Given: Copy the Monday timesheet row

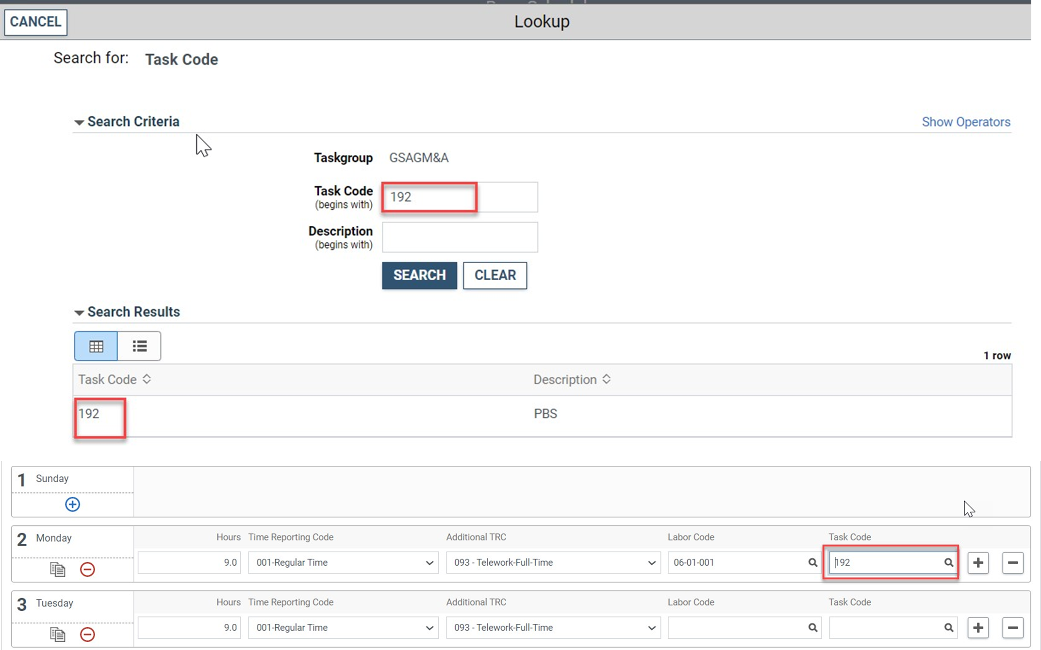Looking at the screenshot, I should (x=57, y=569).
